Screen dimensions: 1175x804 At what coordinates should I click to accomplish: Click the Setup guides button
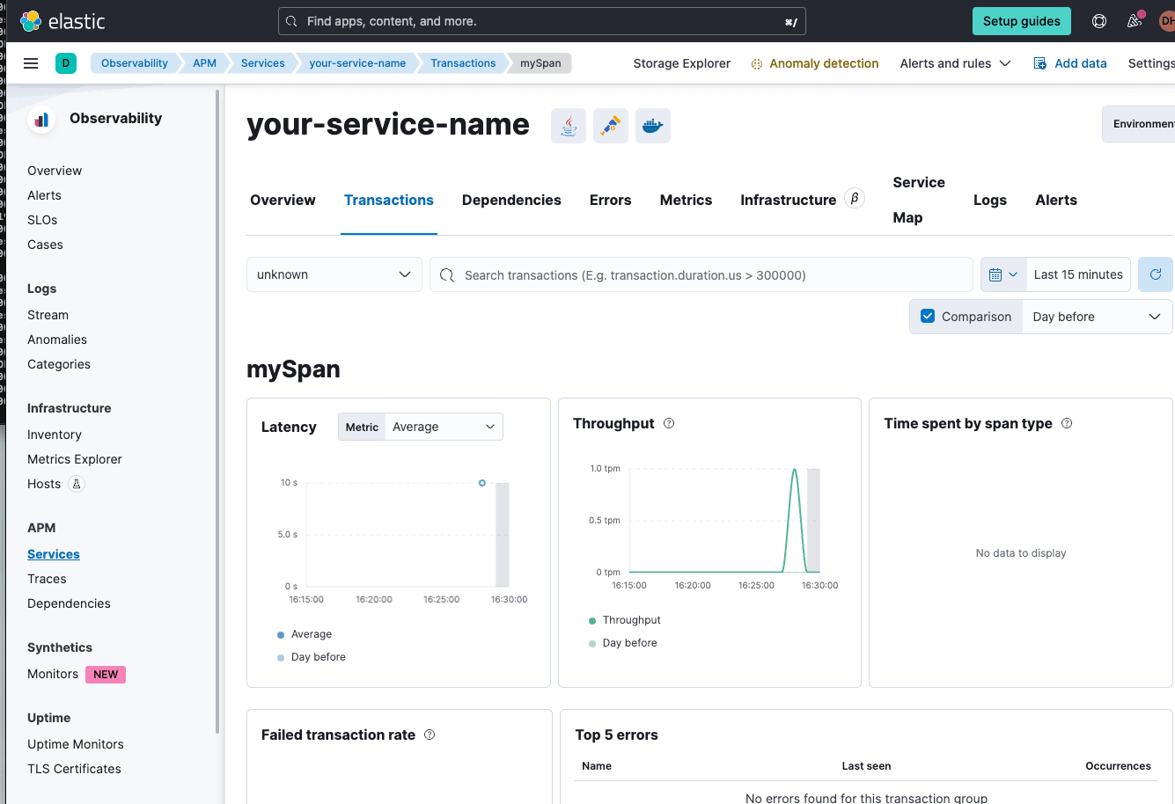coord(1021,21)
